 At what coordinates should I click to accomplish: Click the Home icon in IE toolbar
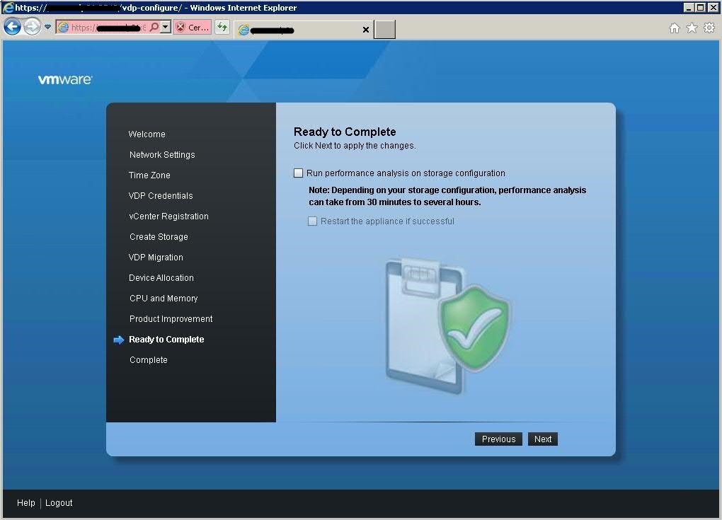(674, 28)
